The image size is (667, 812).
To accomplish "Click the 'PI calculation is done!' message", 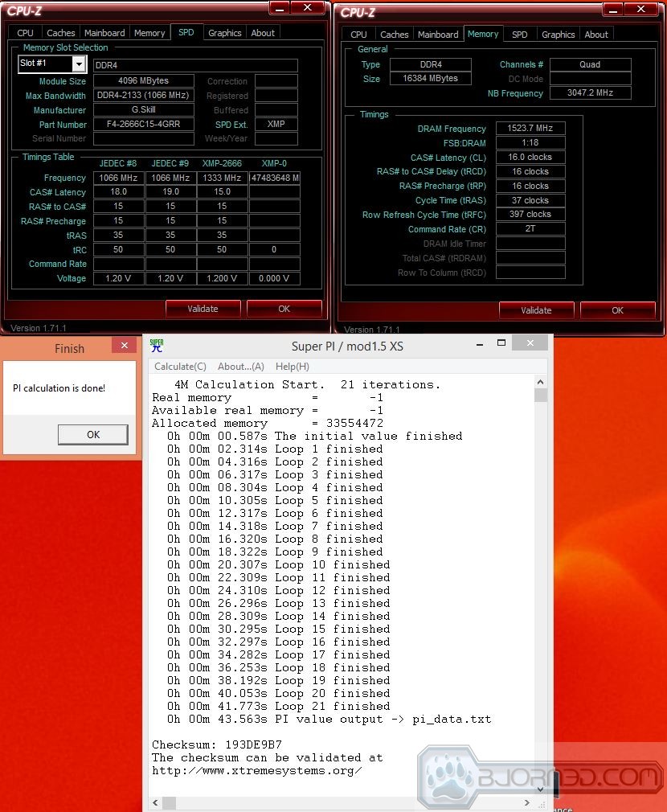I will (59, 388).
